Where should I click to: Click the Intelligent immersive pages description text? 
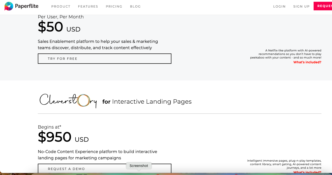(x=284, y=164)
